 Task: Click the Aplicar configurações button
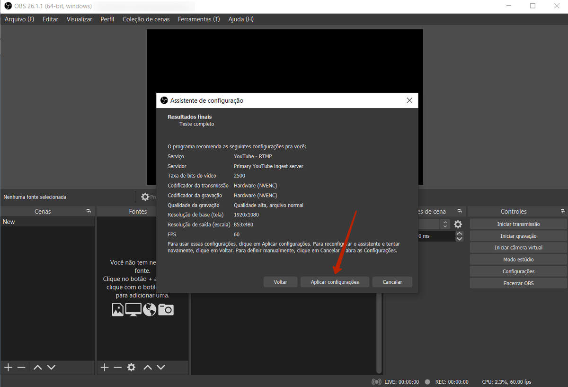[x=335, y=282]
